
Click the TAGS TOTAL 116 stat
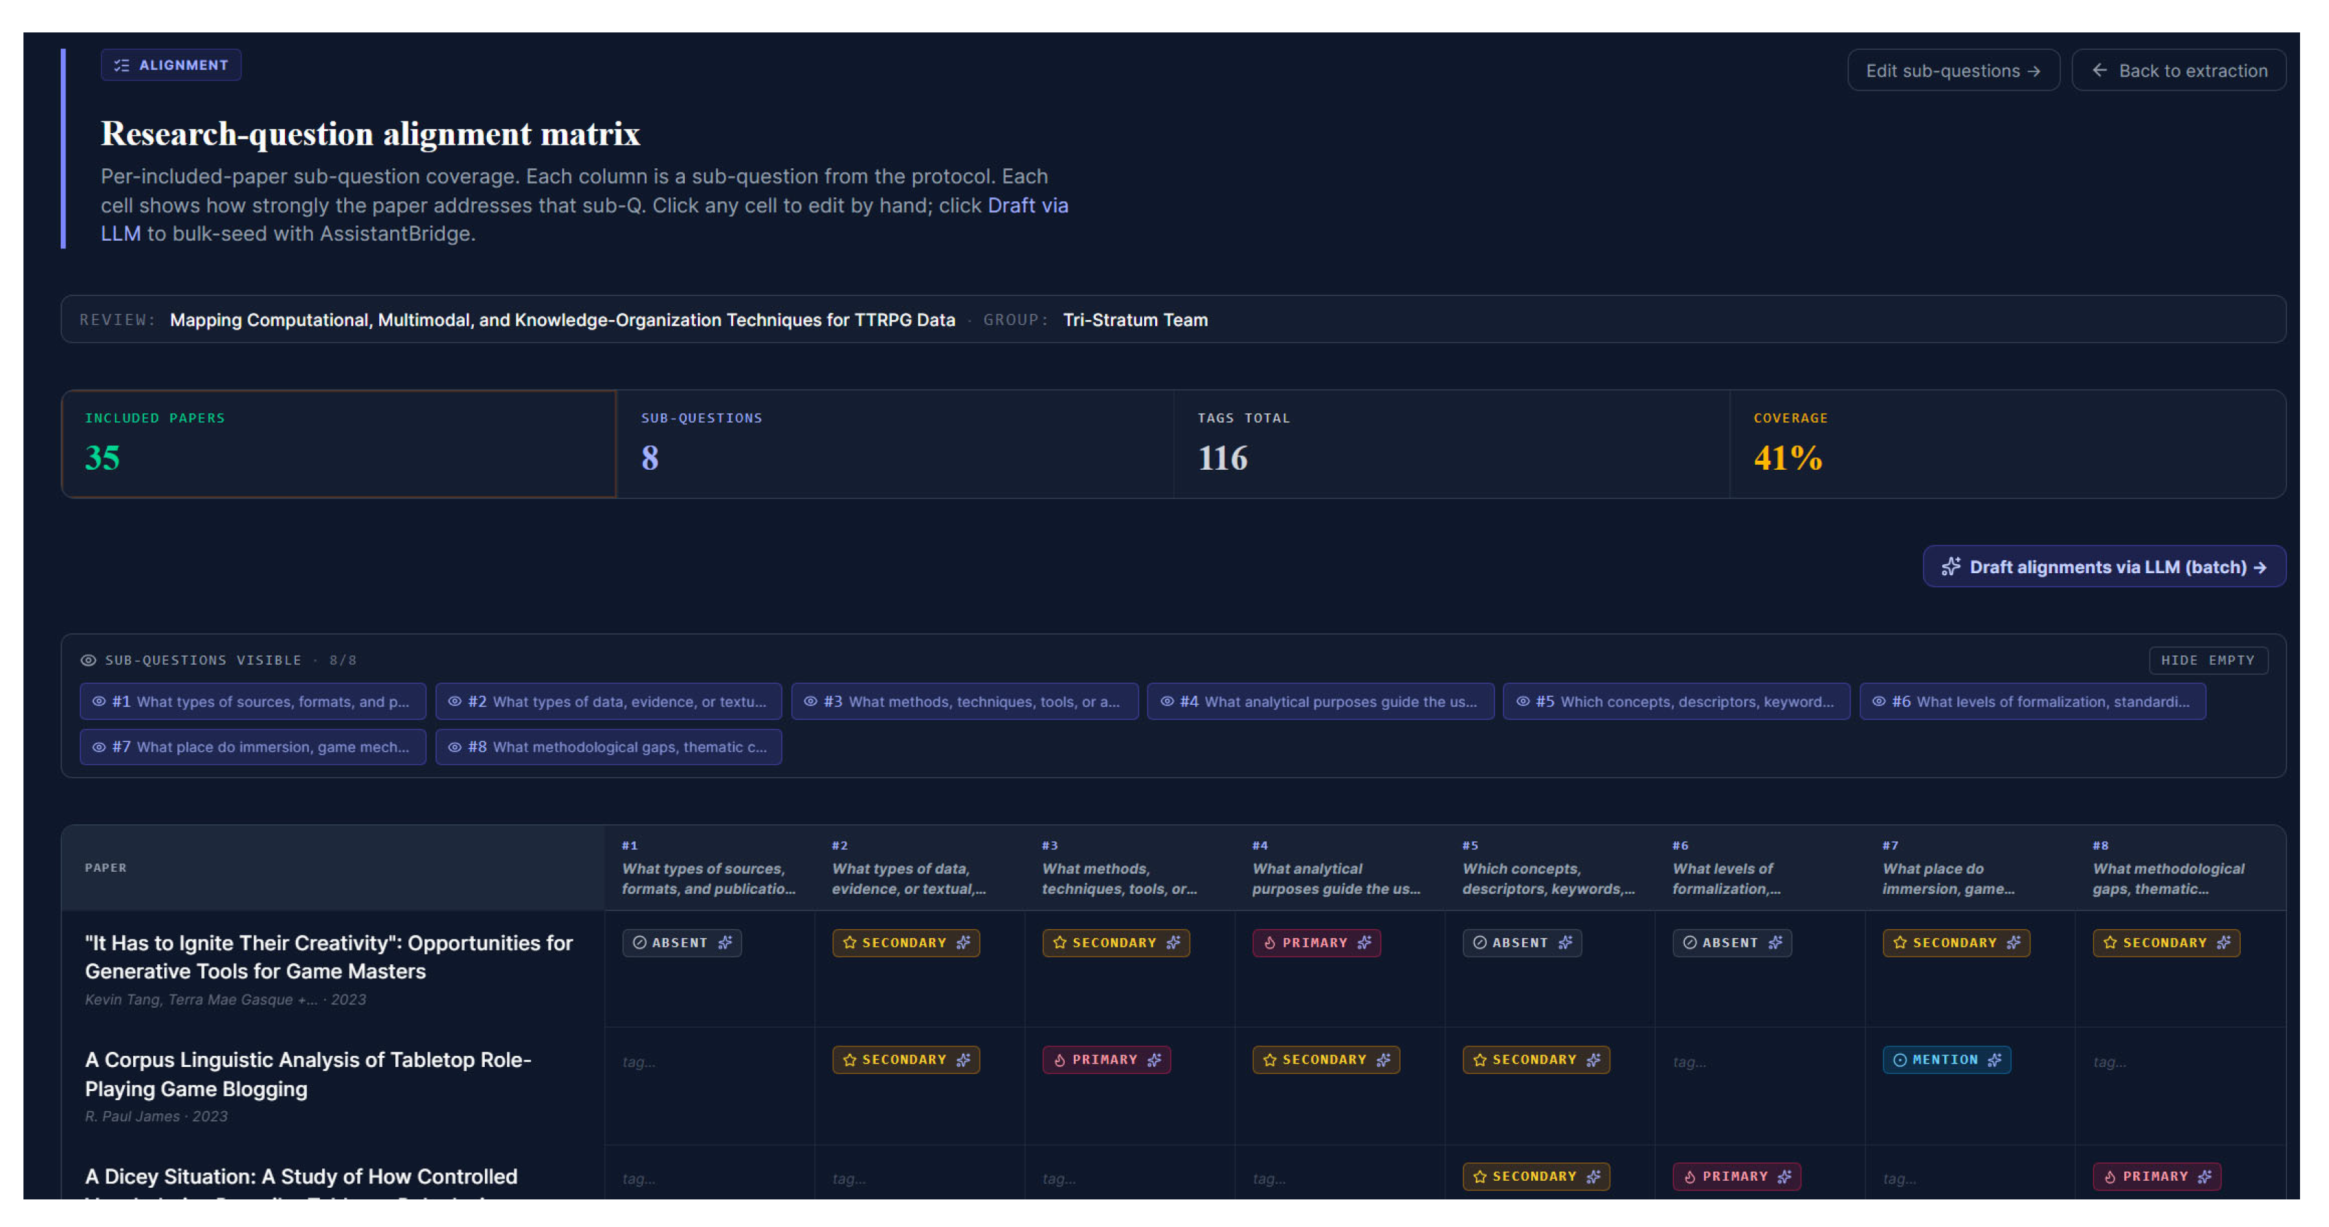point(1451,444)
